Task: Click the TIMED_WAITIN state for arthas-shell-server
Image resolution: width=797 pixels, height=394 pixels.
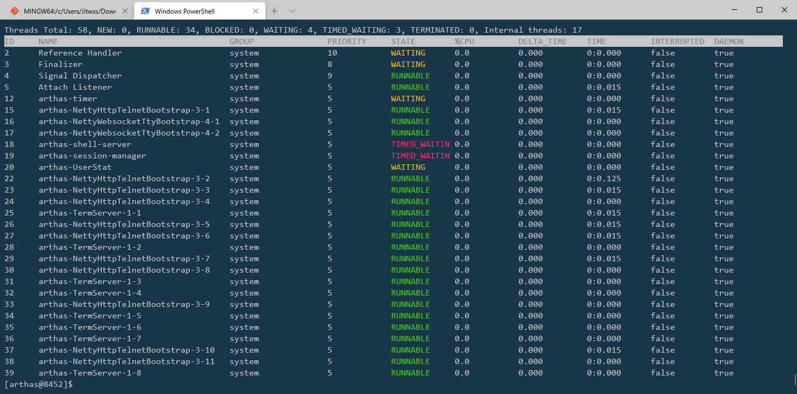Action: [x=420, y=144]
